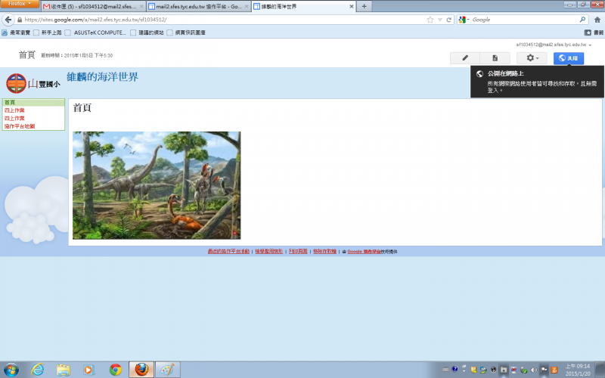The image size is (605, 378).
Task: Click the taskbar clock showing 09:14
Action: click(578, 370)
